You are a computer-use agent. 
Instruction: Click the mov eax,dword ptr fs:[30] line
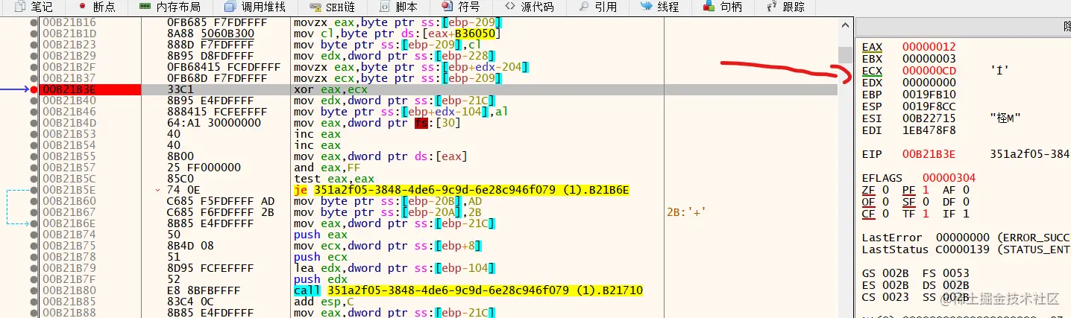tap(377, 123)
